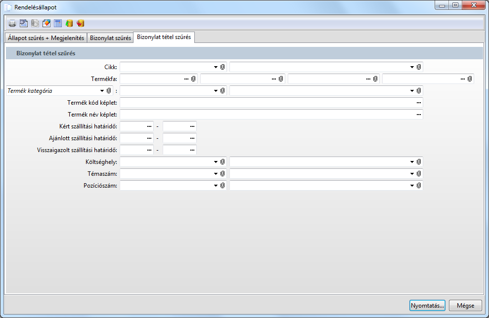Click paperclip of second Termékfa field
The height and width of the screenshot is (318, 489).
[281, 79]
